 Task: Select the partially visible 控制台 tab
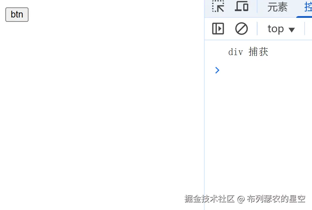[308, 7]
